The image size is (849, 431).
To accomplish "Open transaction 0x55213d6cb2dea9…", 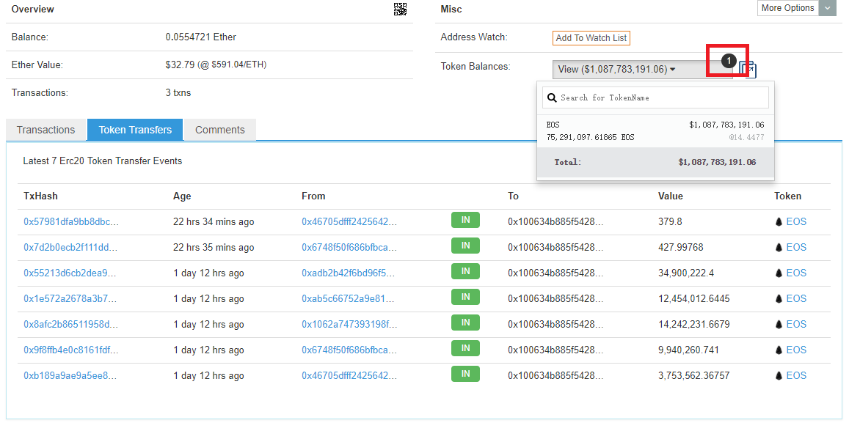I will (70, 273).
